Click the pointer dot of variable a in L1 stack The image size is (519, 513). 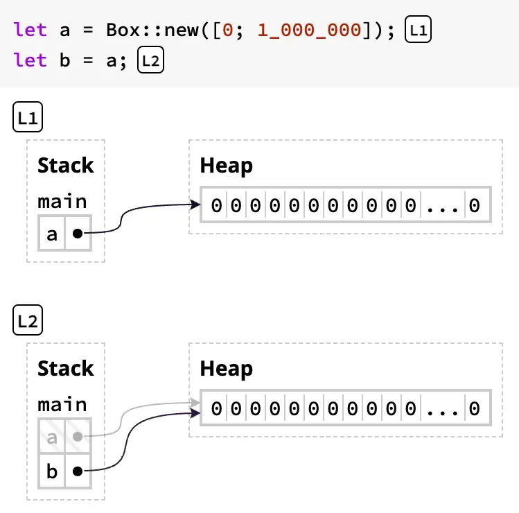(78, 234)
